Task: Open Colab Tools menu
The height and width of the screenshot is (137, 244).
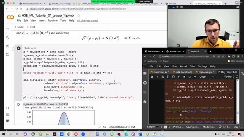Action: pos(63,21)
